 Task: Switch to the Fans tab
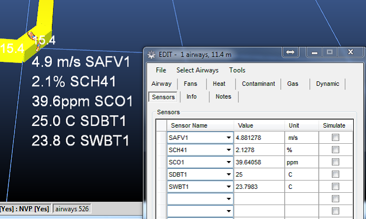[190, 84]
